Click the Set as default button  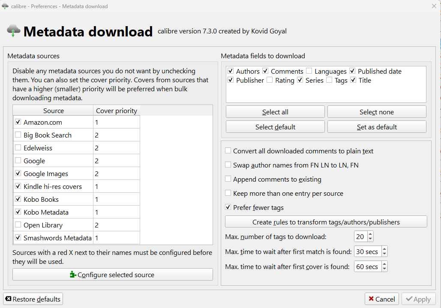point(377,127)
